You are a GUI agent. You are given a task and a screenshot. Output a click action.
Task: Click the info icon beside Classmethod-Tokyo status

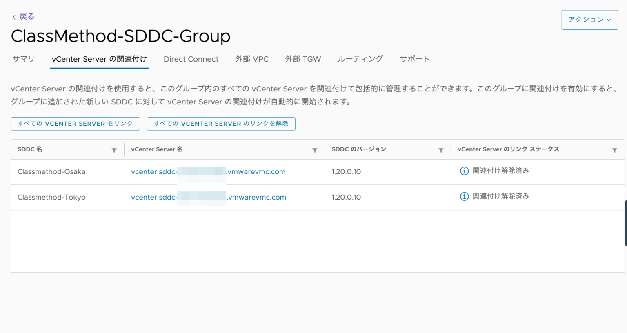(x=464, y=196)
